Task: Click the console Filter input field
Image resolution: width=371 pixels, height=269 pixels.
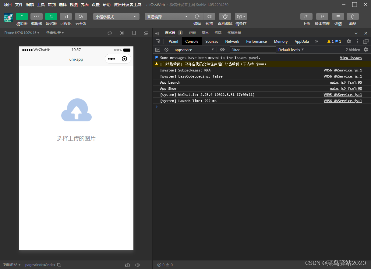Action: (253, 49)
